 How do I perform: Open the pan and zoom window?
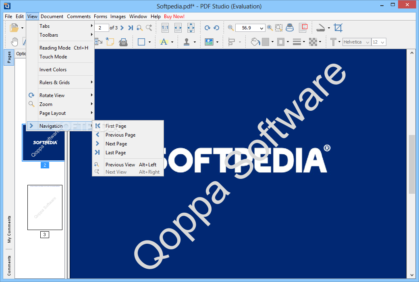tap(303, 28)
